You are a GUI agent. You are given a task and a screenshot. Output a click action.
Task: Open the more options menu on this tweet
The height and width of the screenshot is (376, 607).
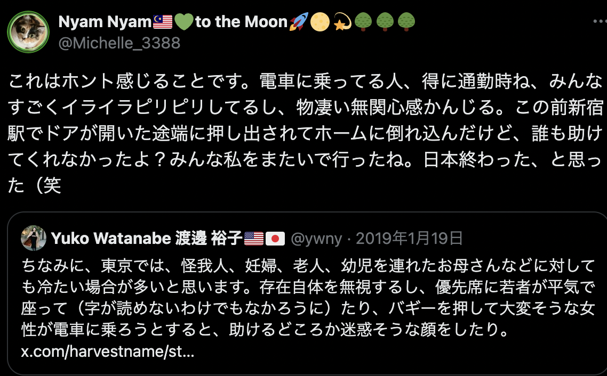tap(597, 20)
